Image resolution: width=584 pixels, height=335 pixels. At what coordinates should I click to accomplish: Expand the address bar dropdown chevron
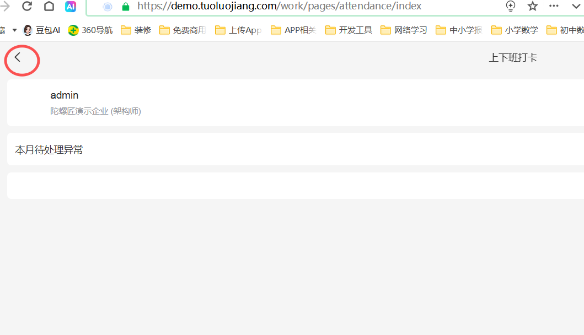(576, 7)
